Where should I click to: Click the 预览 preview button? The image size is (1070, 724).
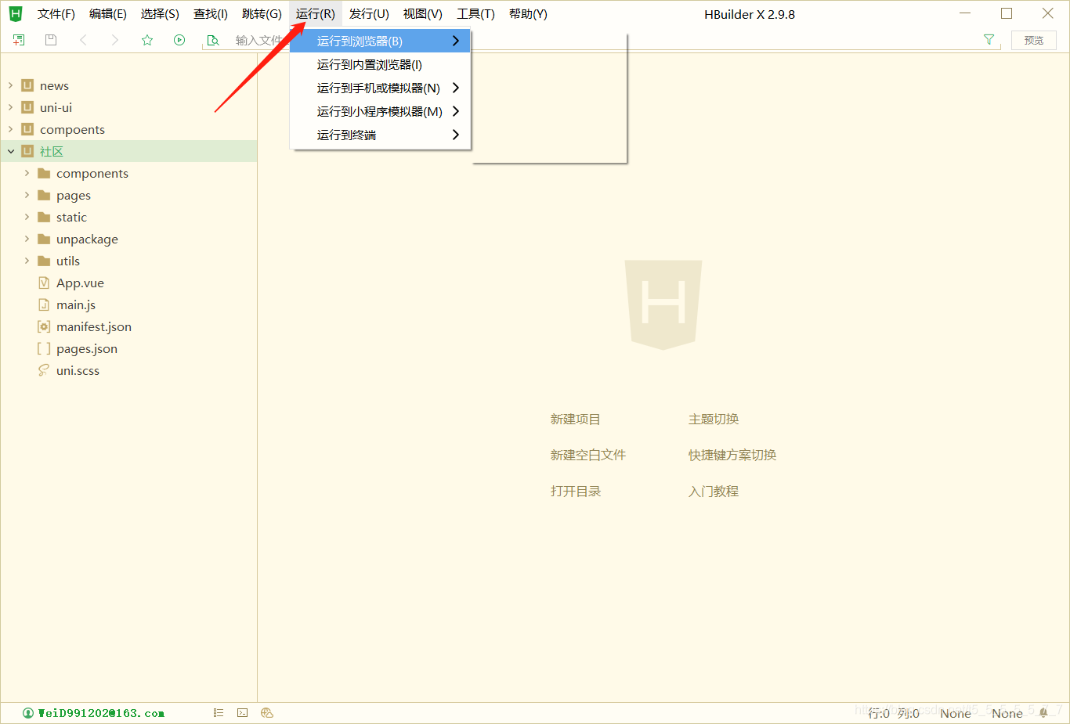(x=1034, y=40)
